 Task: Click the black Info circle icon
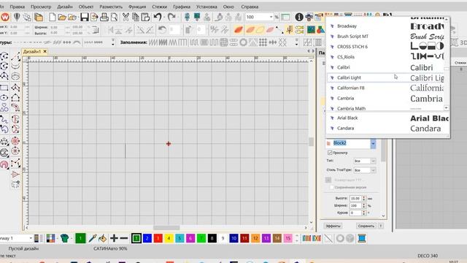pos(299,18)
